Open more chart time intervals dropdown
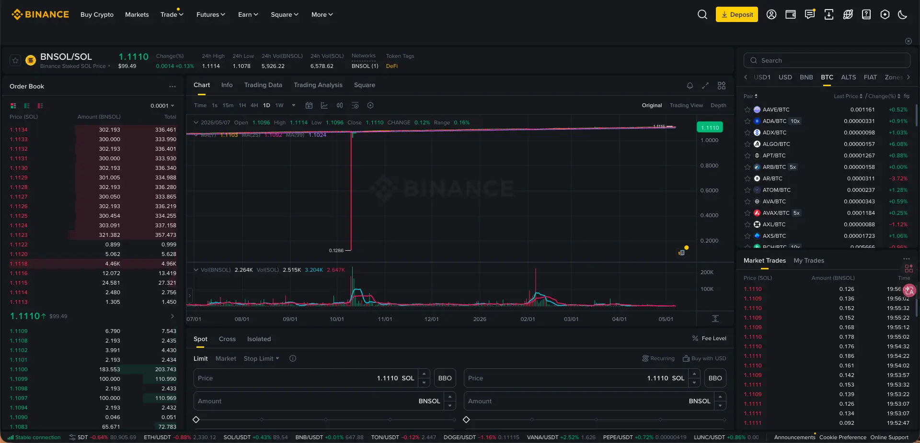The image size is (920, 443). click(x=294, y=105)
